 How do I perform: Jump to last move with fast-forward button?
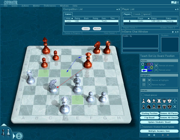tap(168, 135)
